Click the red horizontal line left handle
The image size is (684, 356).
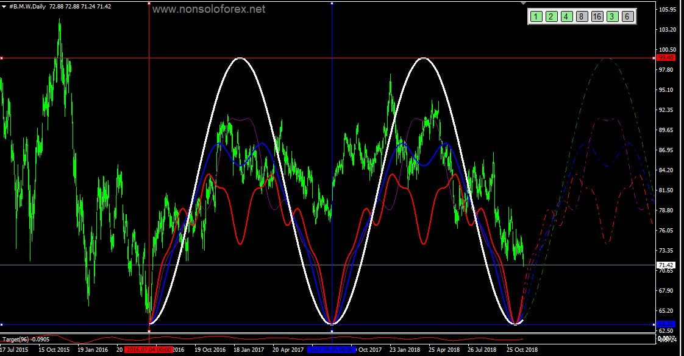(2, 58)
